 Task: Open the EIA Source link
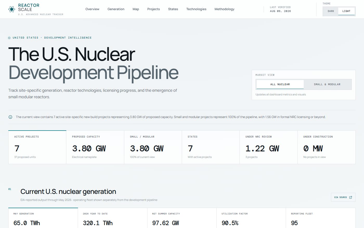(x=343, y=197)
